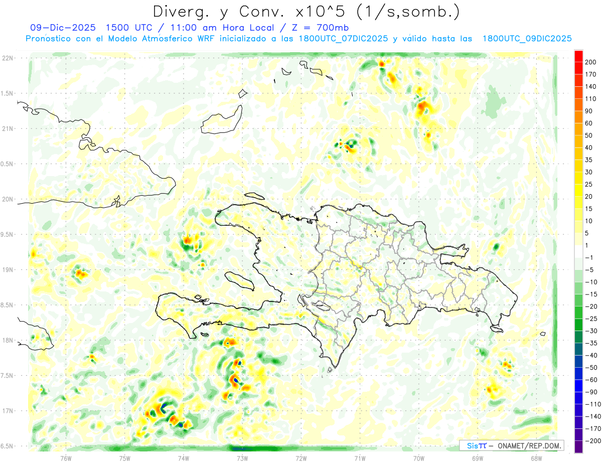Click the colorbar value -35
This screenshot has width=602, height=465.
pyautogui.click(x=591, y=343)
